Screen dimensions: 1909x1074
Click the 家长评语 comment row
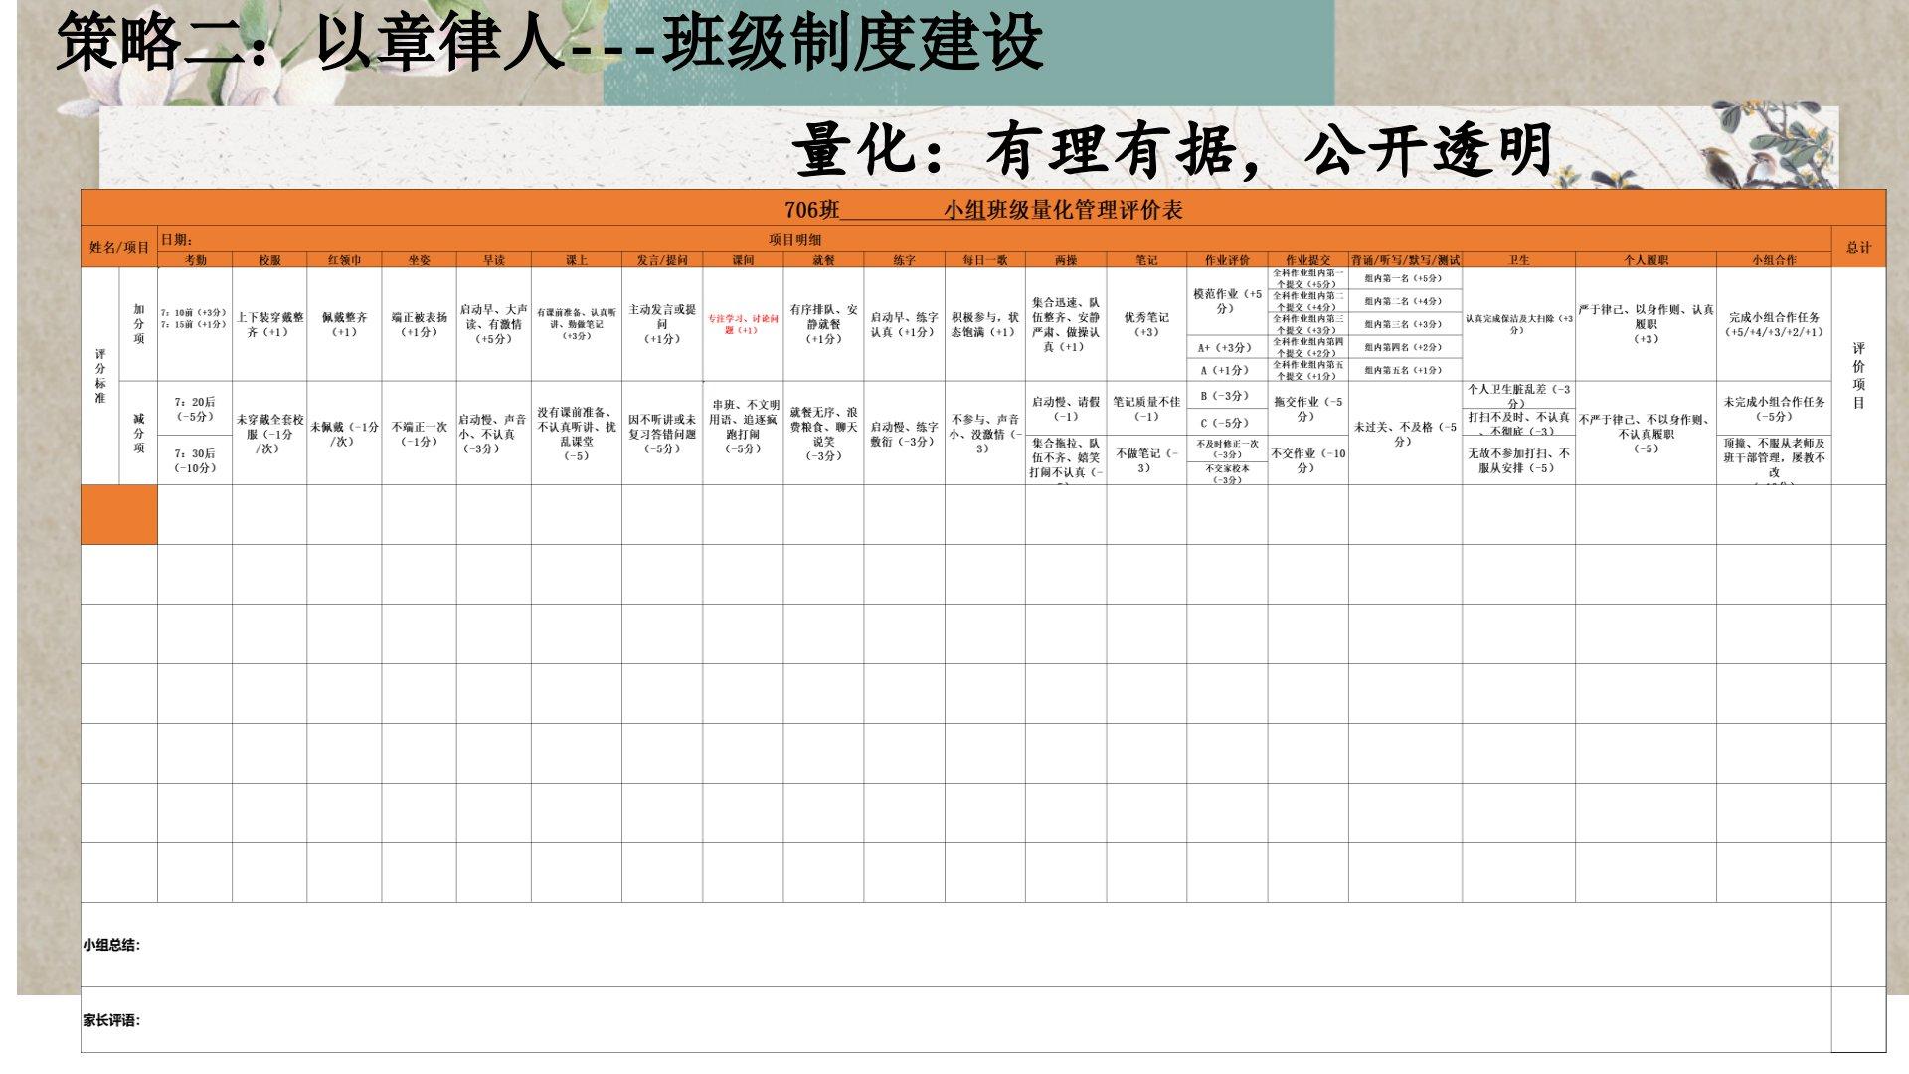coord(111,1020)
